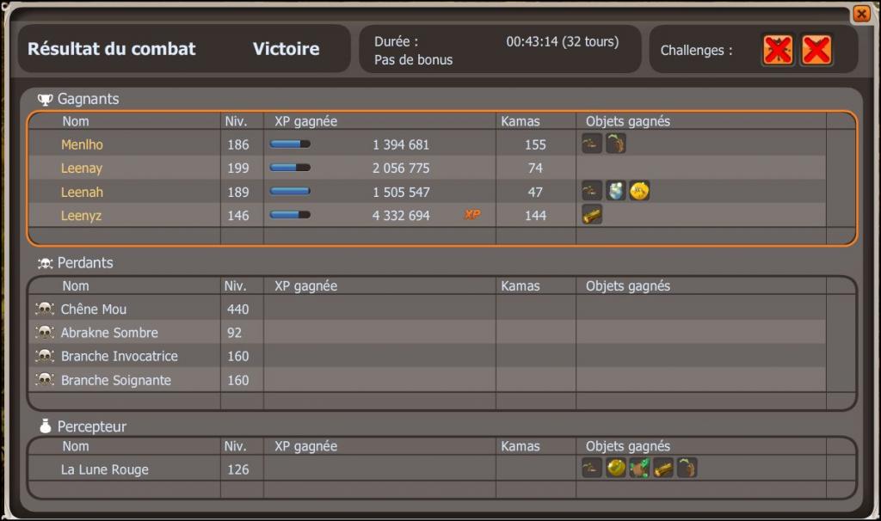Image resolution: width=881 pixels, height=521 pixels.
Task: Open player name Leenah
Action: coord(82,192)
